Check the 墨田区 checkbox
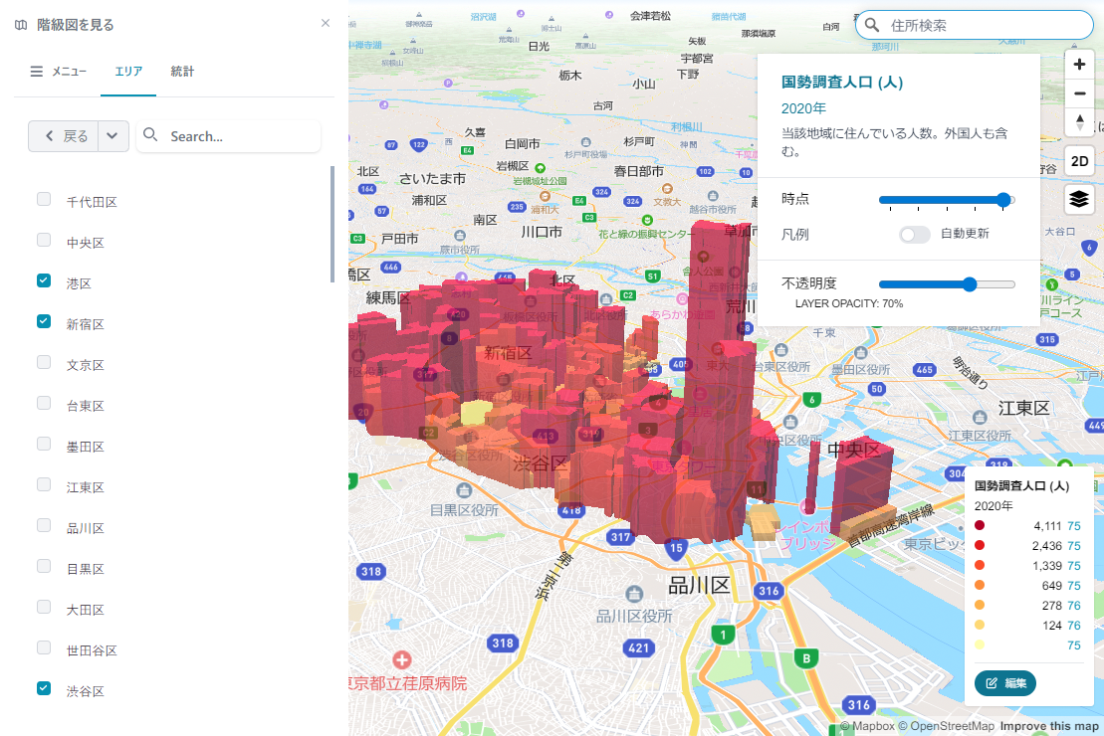The image size is (1104, 736). (44, 444)
